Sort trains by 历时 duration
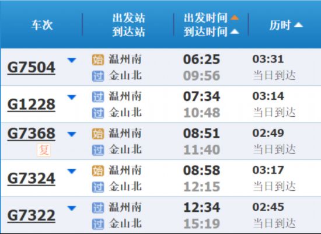The width and height of the screenshot is (321, 234). [286, 25]
